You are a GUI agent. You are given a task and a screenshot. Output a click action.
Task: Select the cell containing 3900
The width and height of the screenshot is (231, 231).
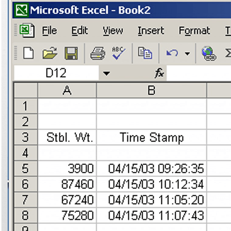tap(67, 169)
